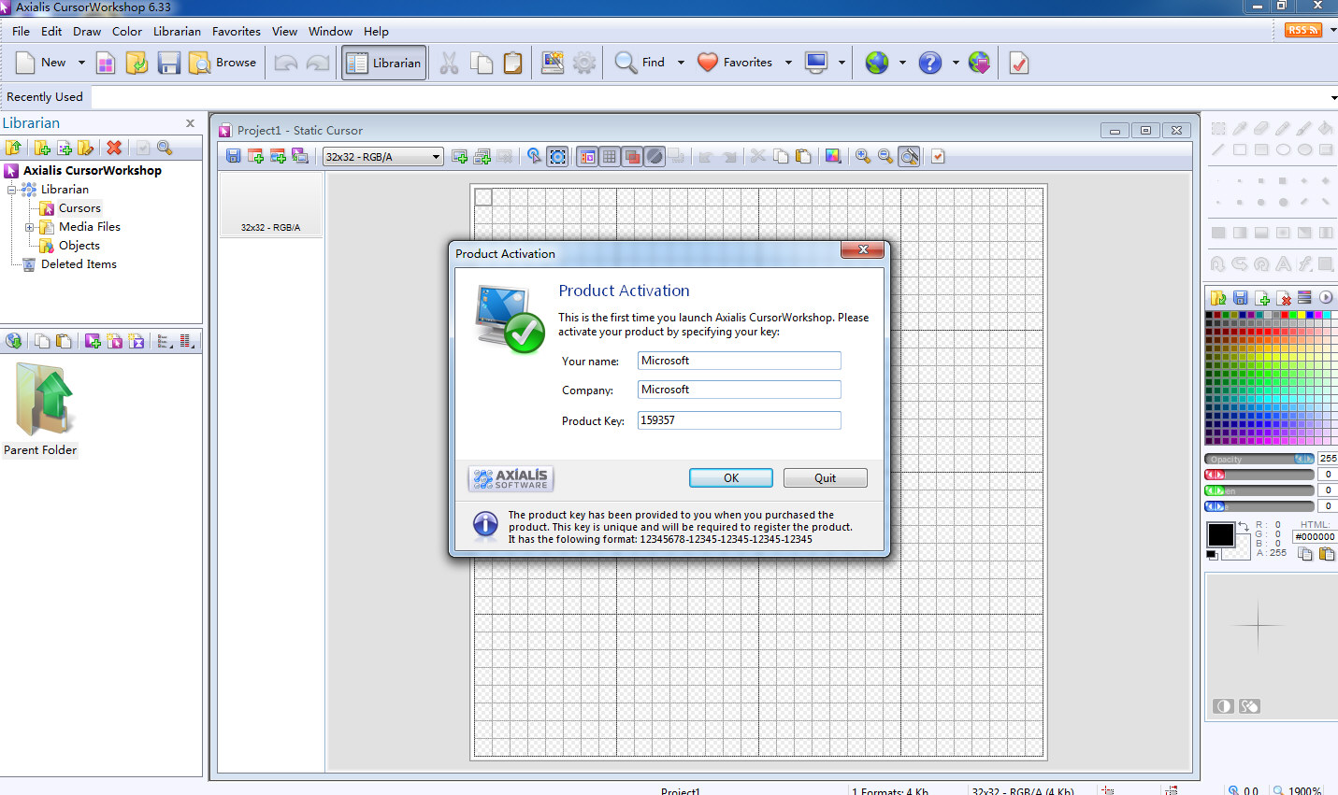Click the Opacity slider
The height and width of the screenshot is (795, 1338).
point(1259,459)
